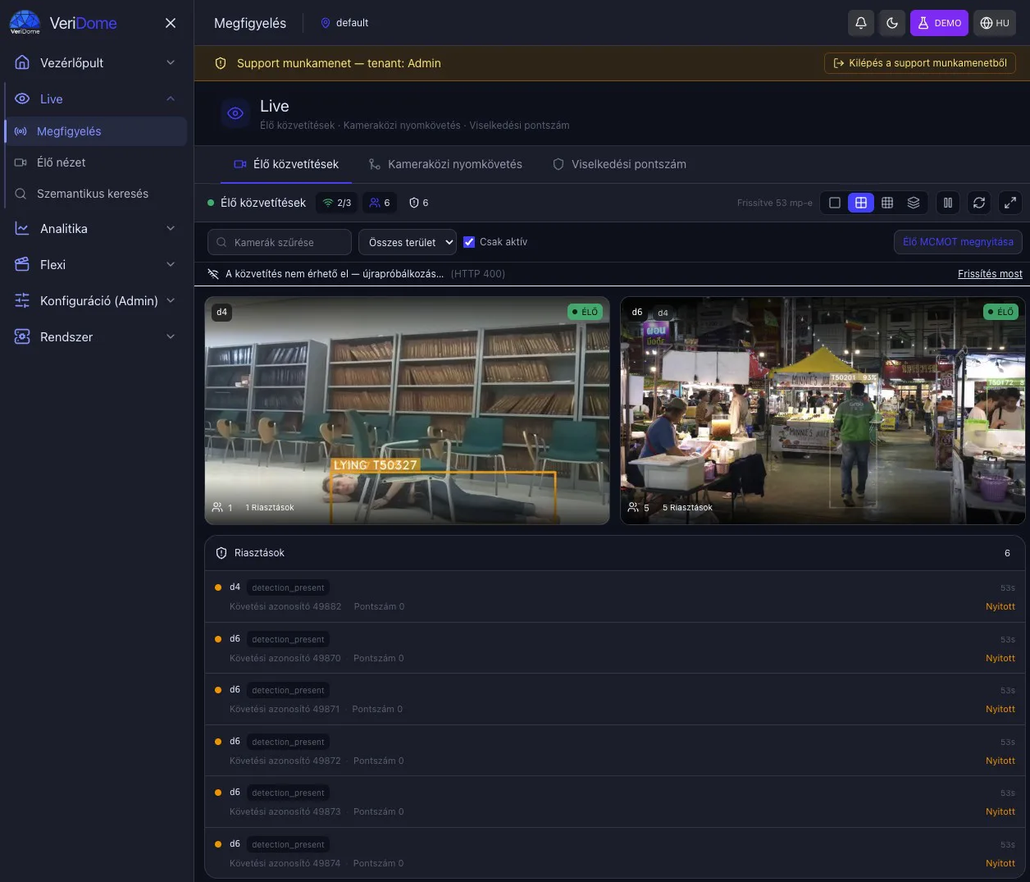The image size is (1030, 882).
Task: Pause the live streams
Action: [948, 203]
